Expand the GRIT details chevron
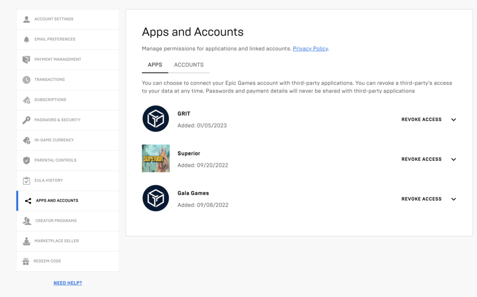 pos(454,120)
